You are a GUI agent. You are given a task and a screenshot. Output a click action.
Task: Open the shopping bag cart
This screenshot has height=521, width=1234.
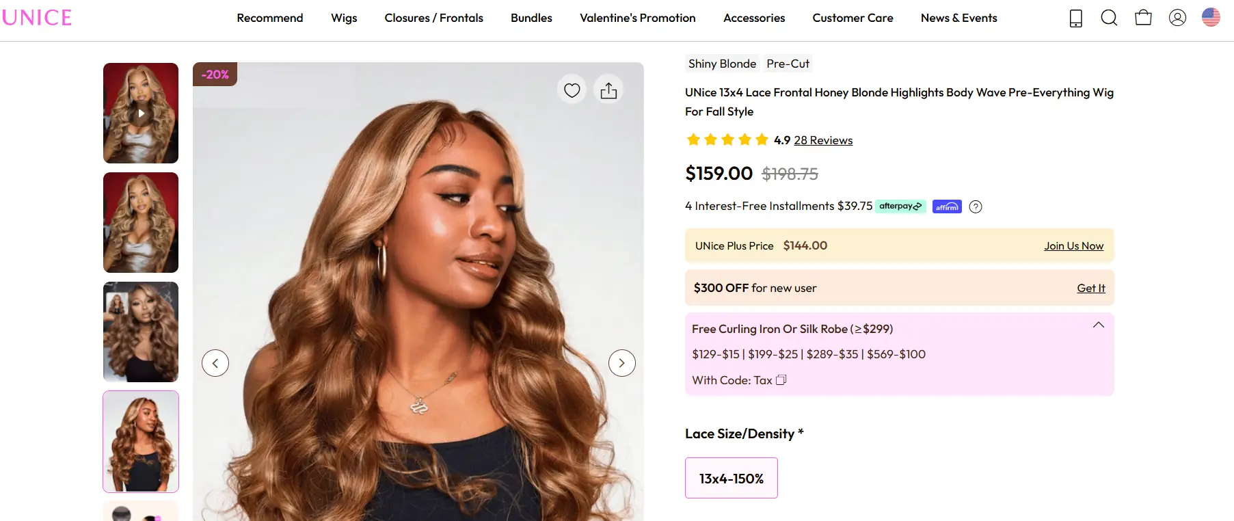click(1143, 18)
